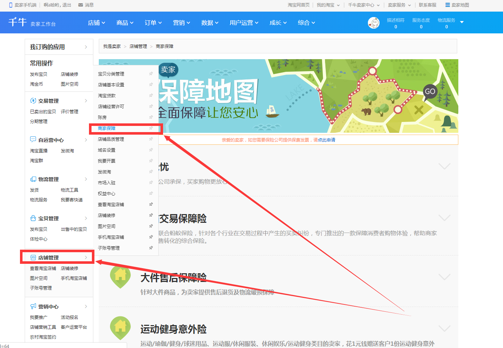Click the 卖家手机端 phone icon
The height and width of the screenshot is (348, 503).
11,5
